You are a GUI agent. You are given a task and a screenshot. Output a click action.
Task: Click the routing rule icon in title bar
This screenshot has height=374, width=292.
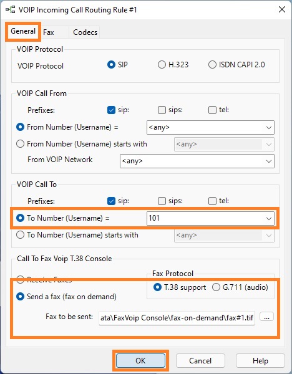10,10
